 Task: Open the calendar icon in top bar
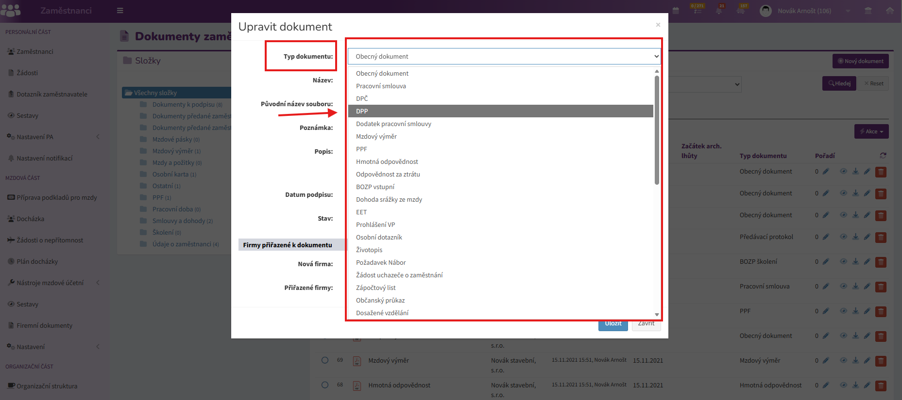676,11
